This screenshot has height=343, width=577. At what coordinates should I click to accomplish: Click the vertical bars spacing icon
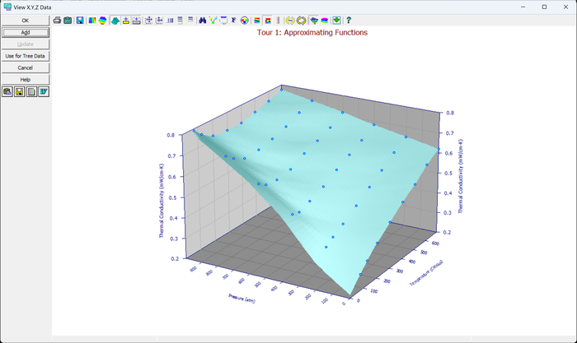coord(170,21)
